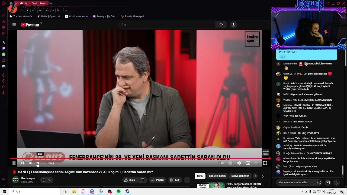Select the Dünya Haberleri chip
The width and height of the screenshot is (347, 195).
click(x=240, y=176)
